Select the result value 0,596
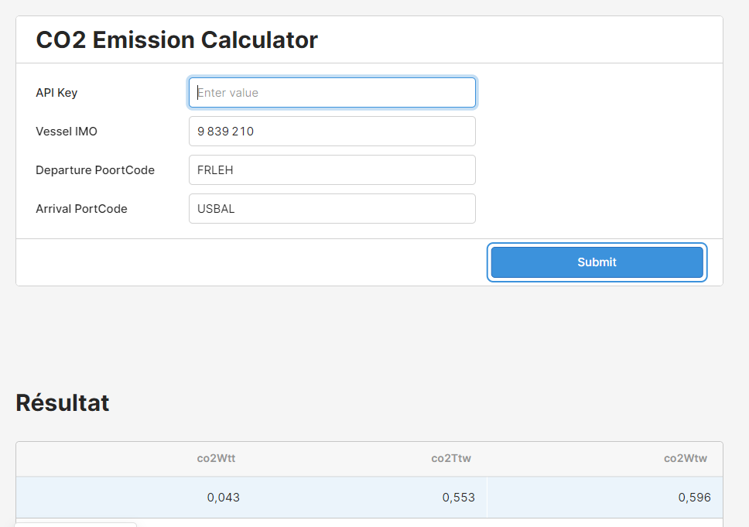The width and height of the screenshot is (749, 527). (693, 498)
